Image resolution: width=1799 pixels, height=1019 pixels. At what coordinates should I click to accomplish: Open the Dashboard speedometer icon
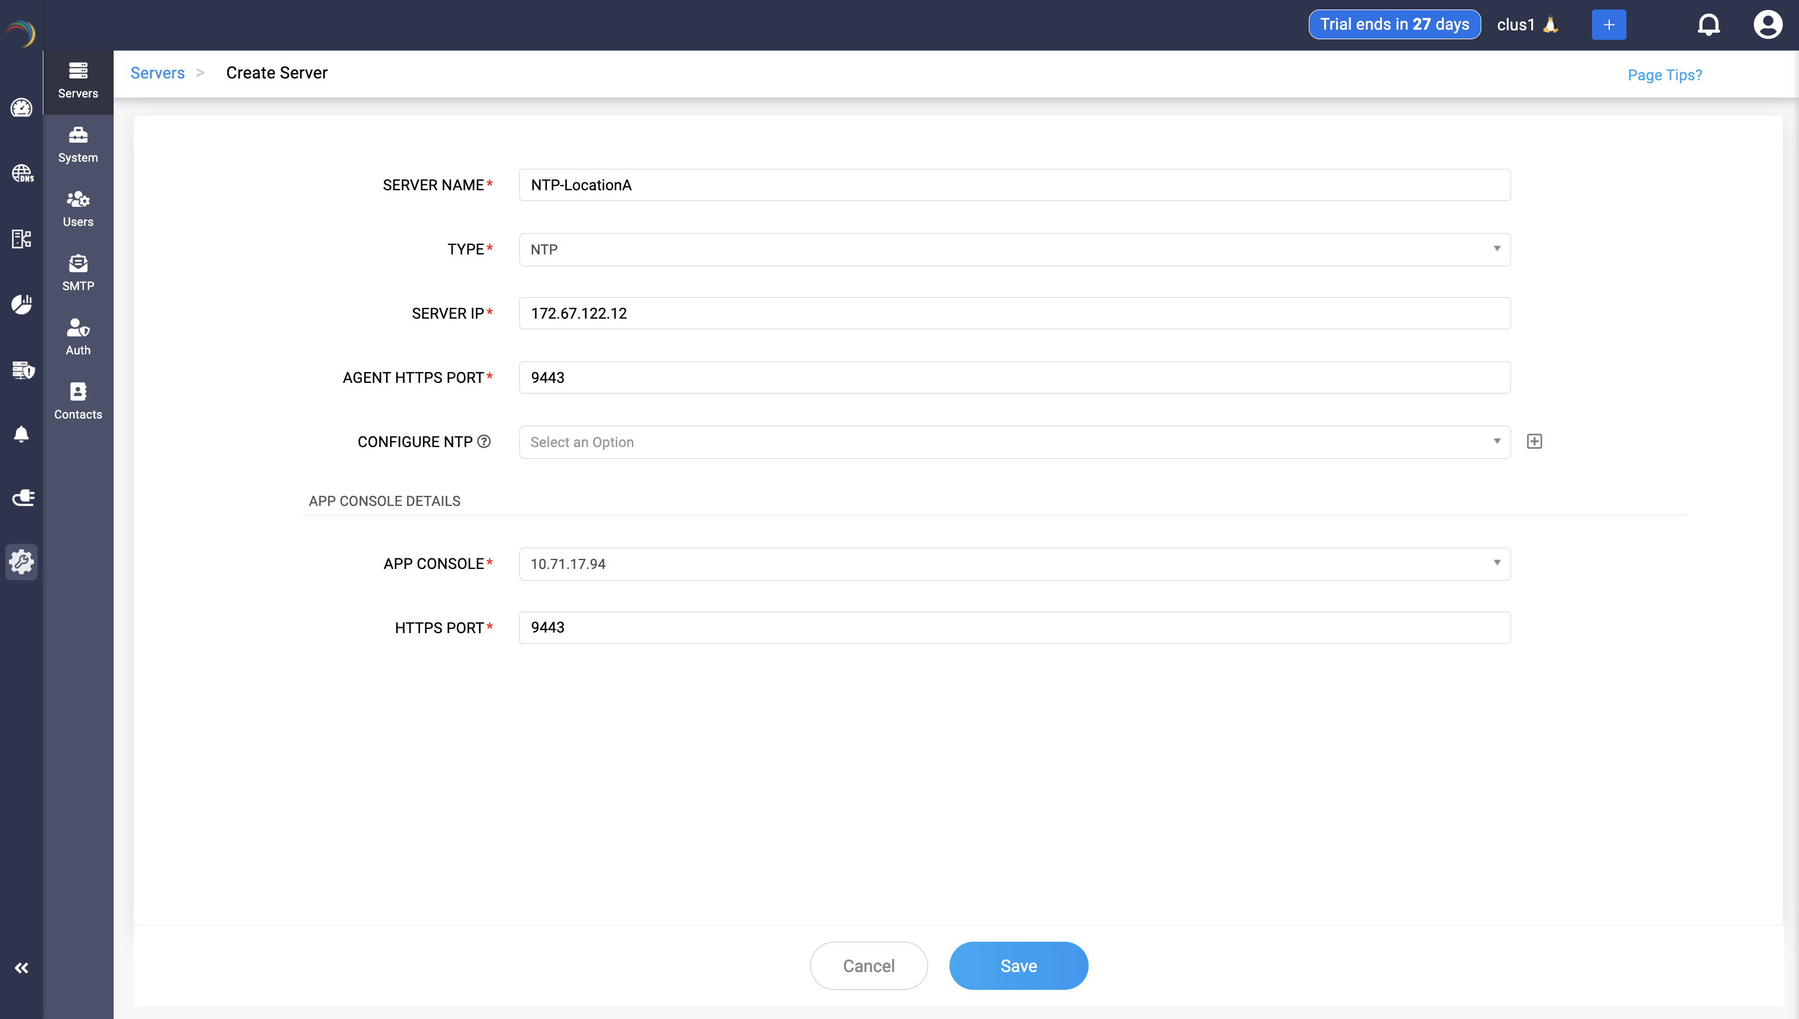[21, 108]
